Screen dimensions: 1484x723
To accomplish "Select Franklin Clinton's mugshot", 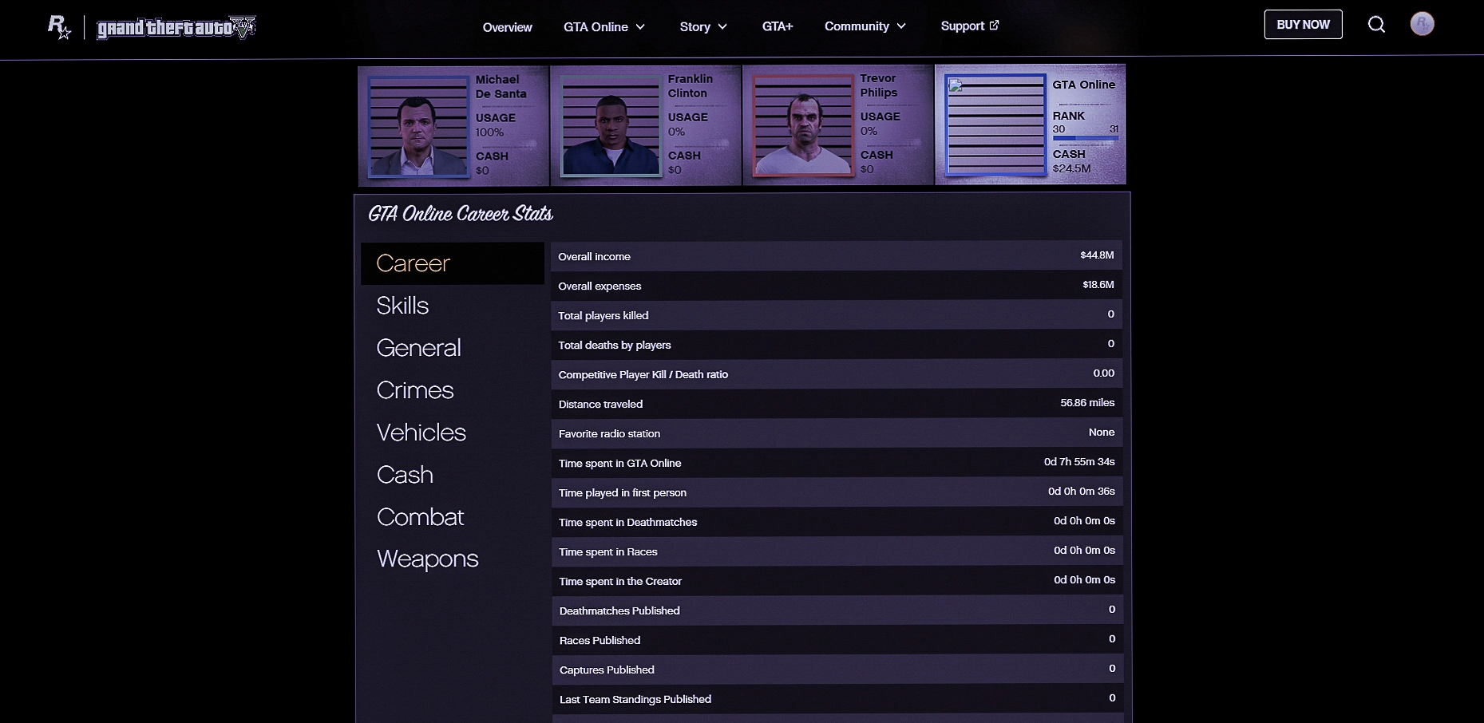I will [610, 125].
